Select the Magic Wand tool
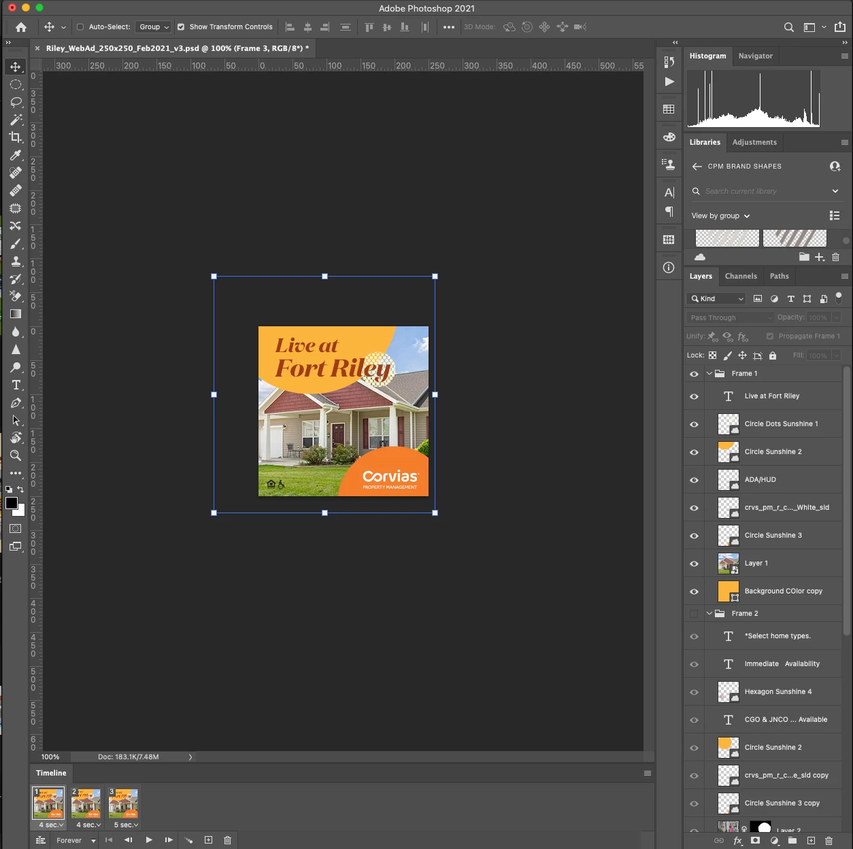 [16, 120]
